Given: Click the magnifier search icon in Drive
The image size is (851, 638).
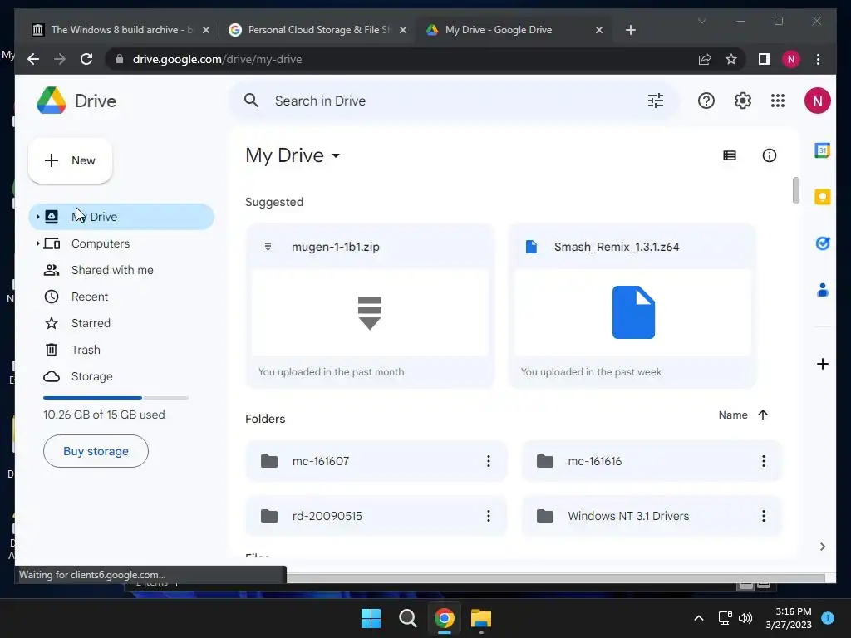Looking at the screenshot, I should [x=251, y=101].
